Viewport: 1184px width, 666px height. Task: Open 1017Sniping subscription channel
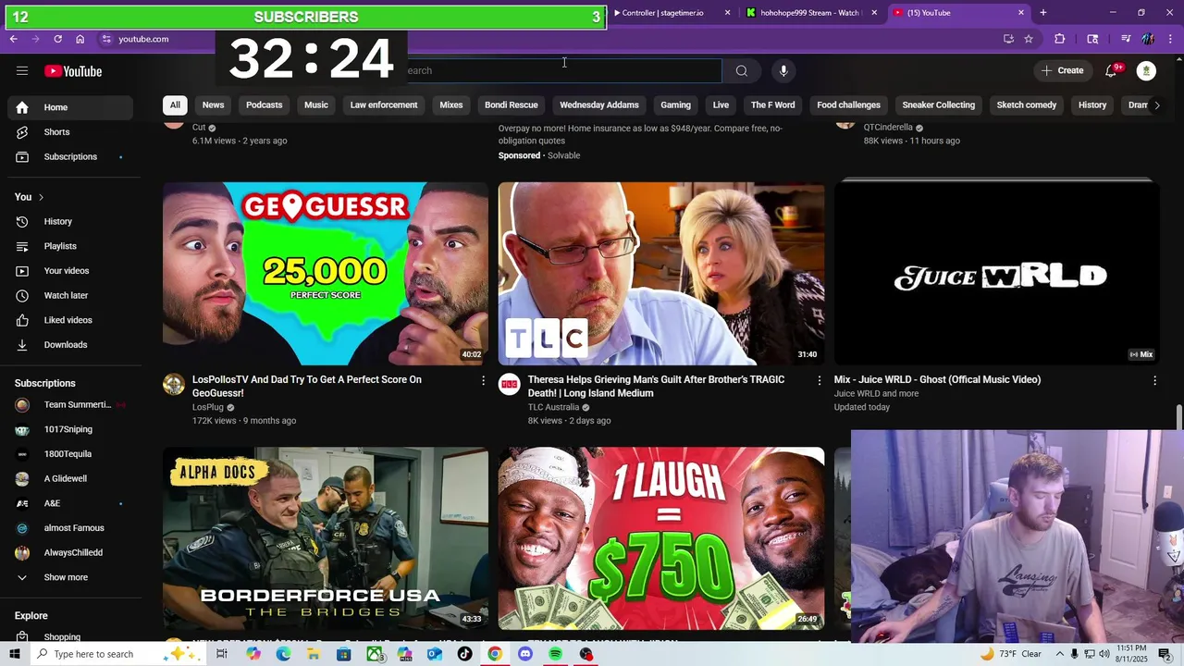pyautogui.click(x=69, y=429)
